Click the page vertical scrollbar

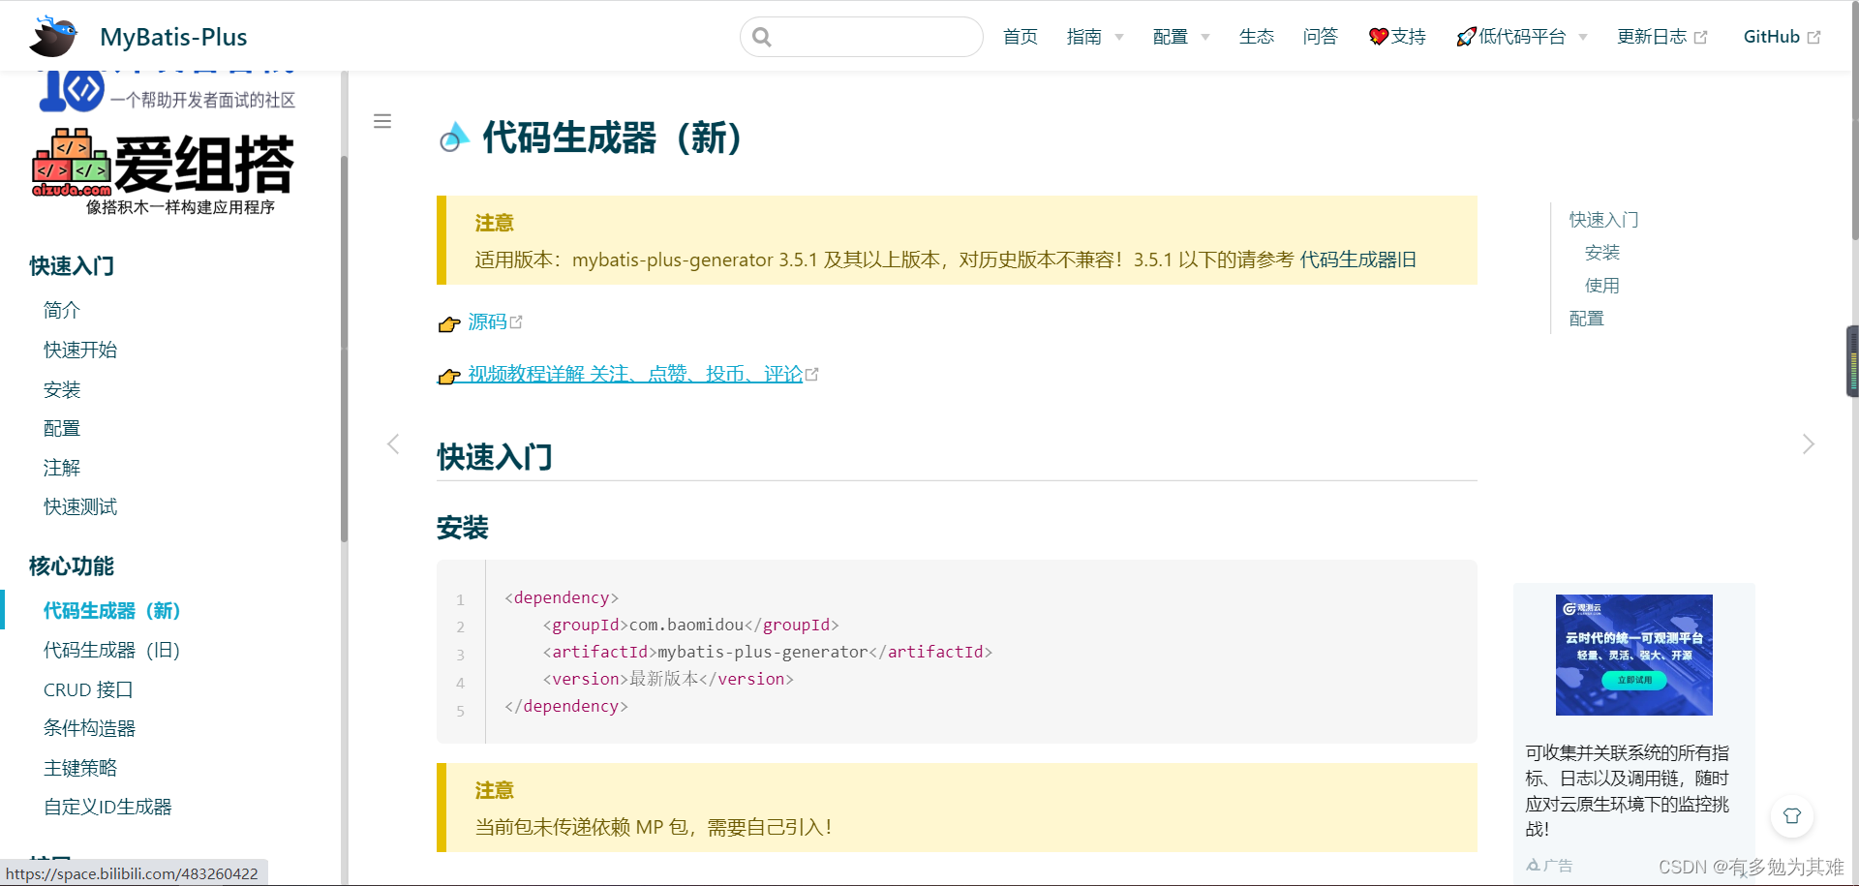click(x=1854, y=121)
